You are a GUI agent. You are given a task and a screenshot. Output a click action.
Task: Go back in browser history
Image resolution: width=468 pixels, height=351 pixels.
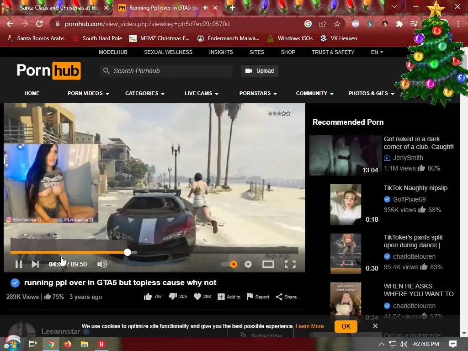click(x=10, y=24)
